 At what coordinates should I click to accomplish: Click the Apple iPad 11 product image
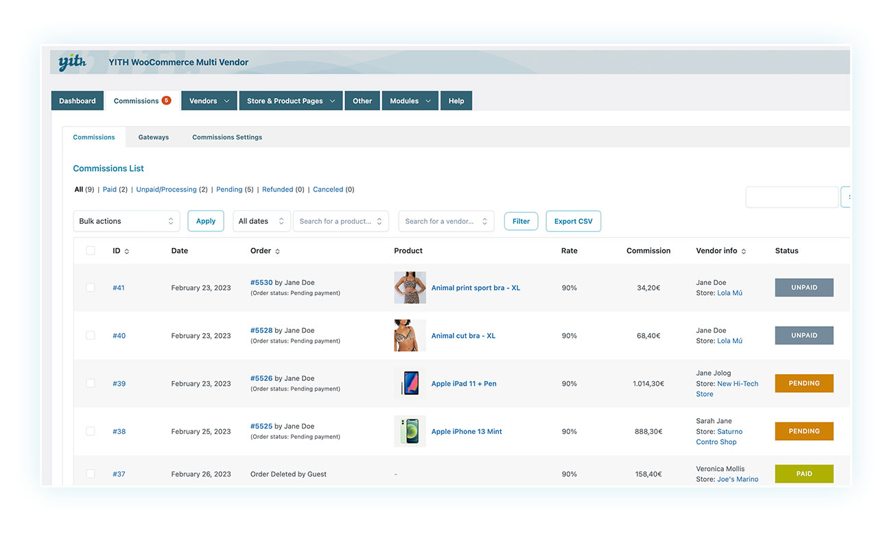(410, 384)
